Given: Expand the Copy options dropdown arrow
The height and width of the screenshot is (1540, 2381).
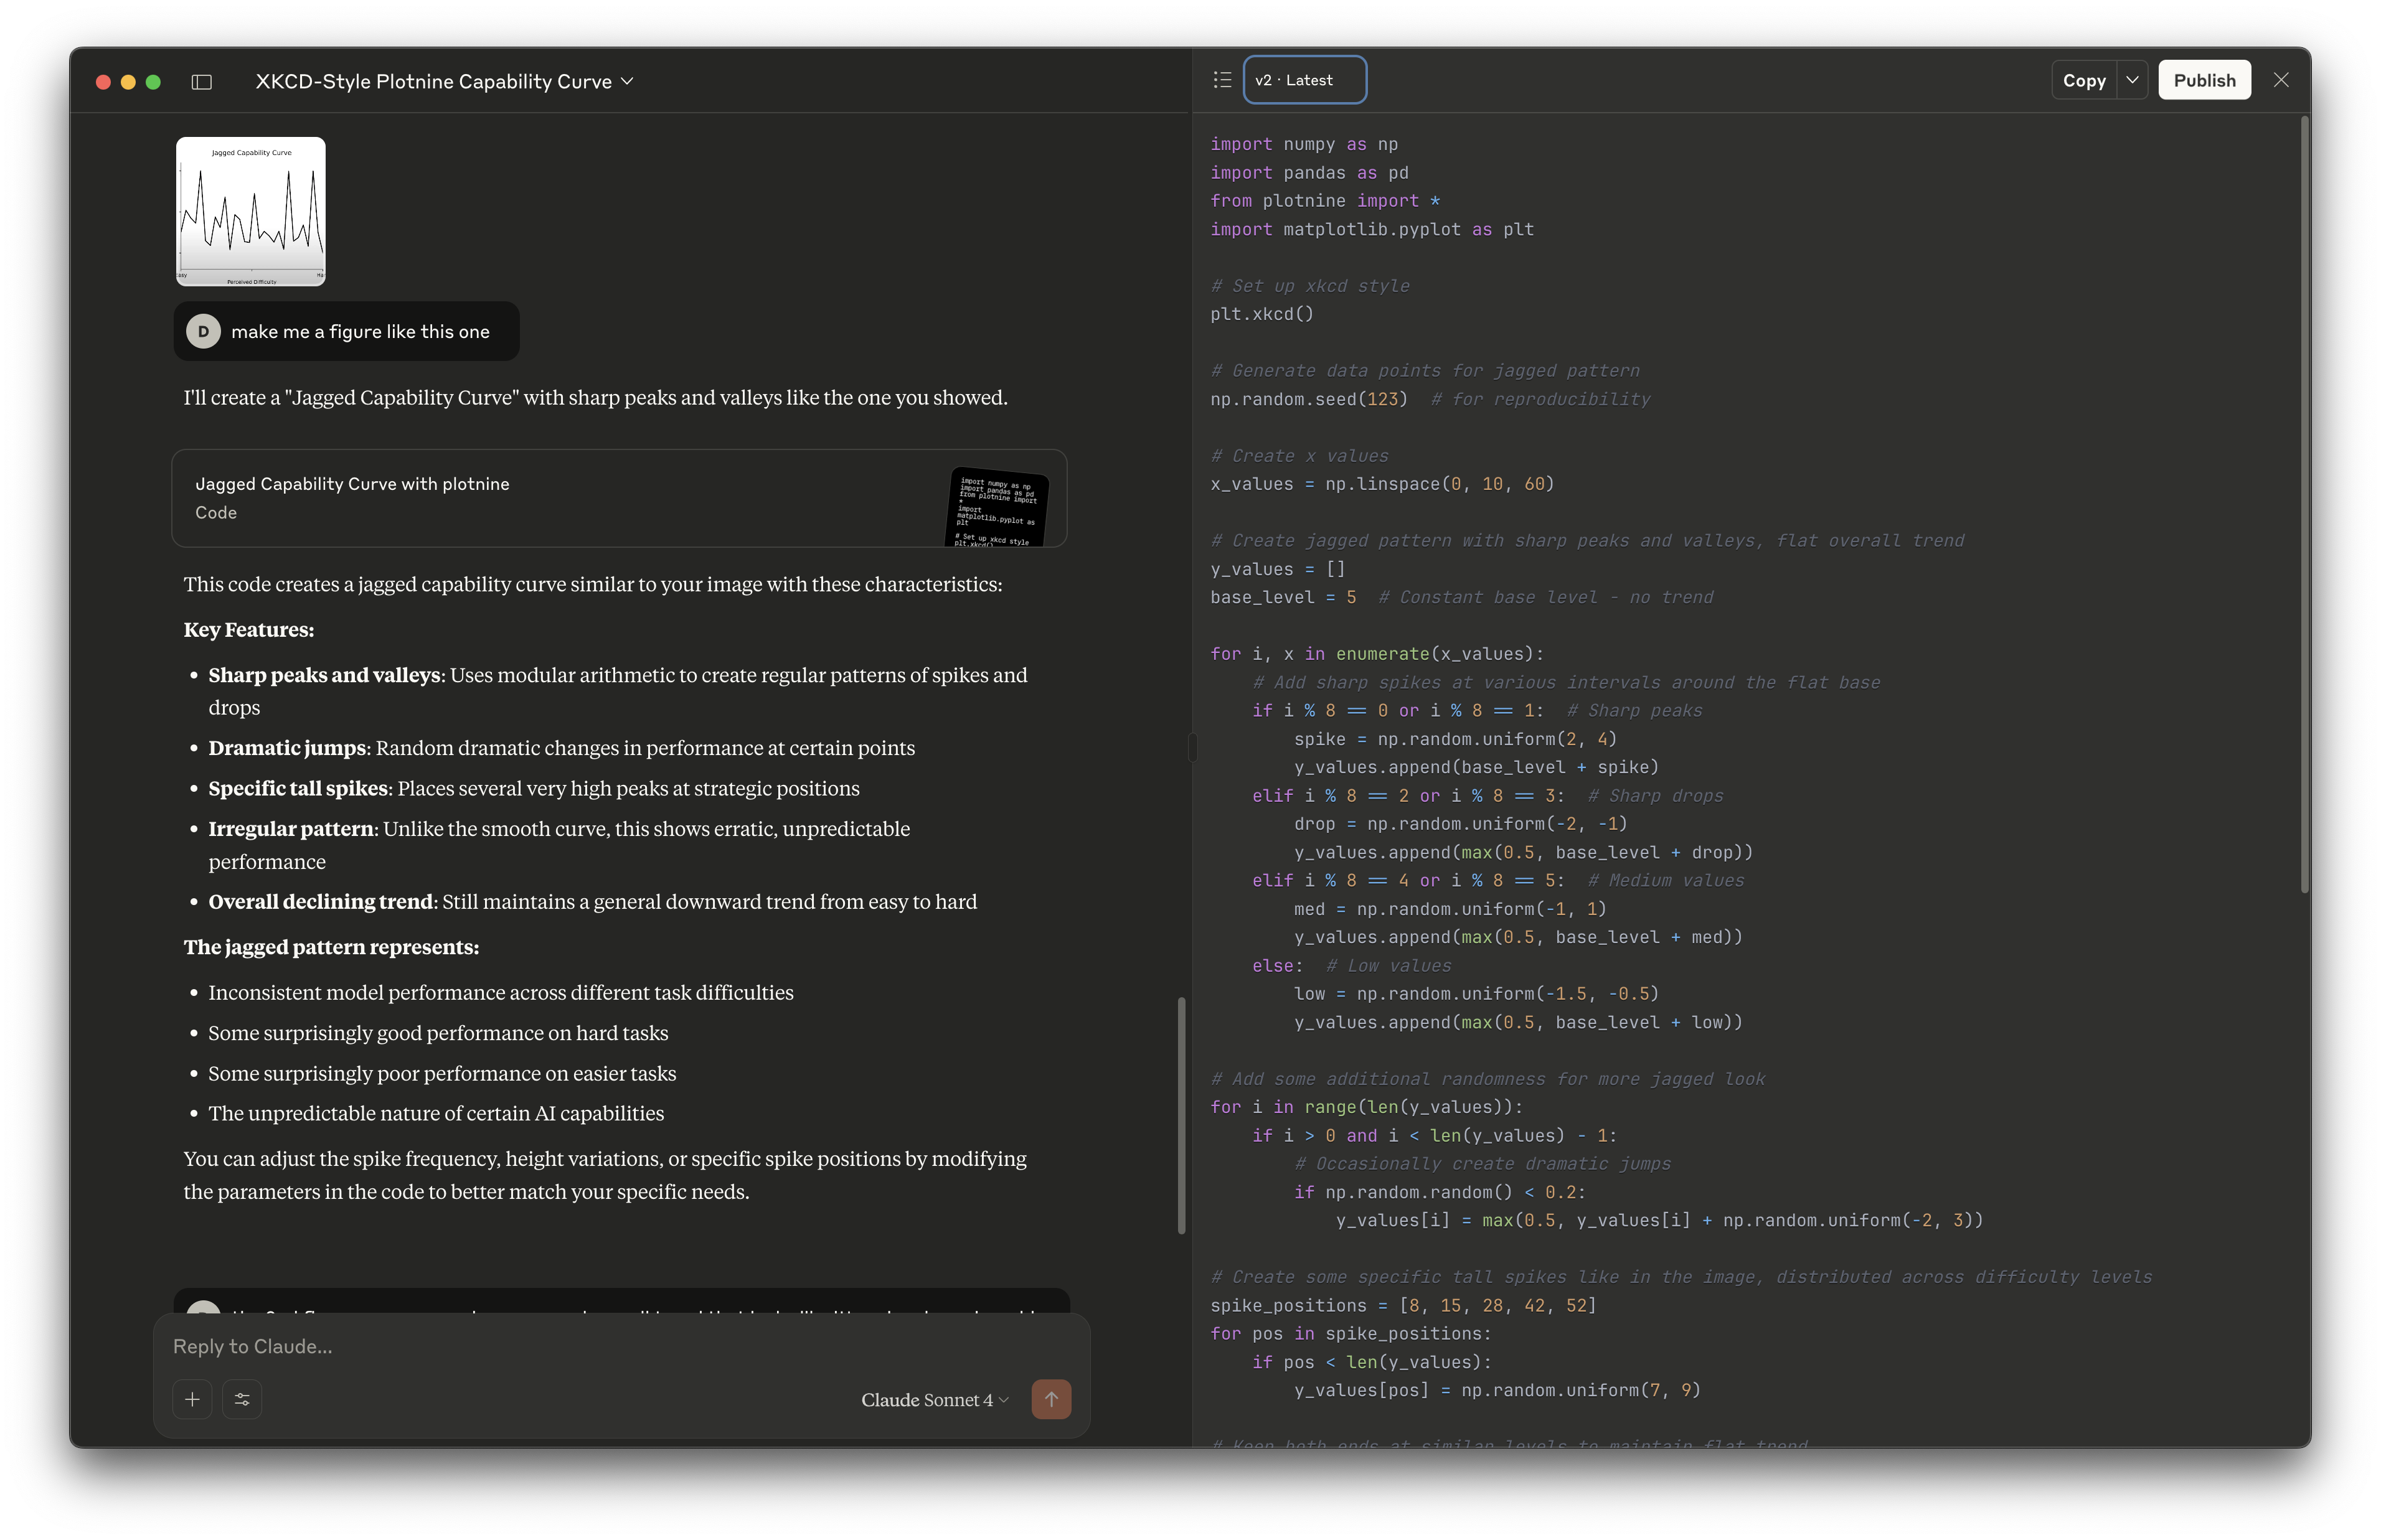Looking at the screenshot, I should 2132,80.
